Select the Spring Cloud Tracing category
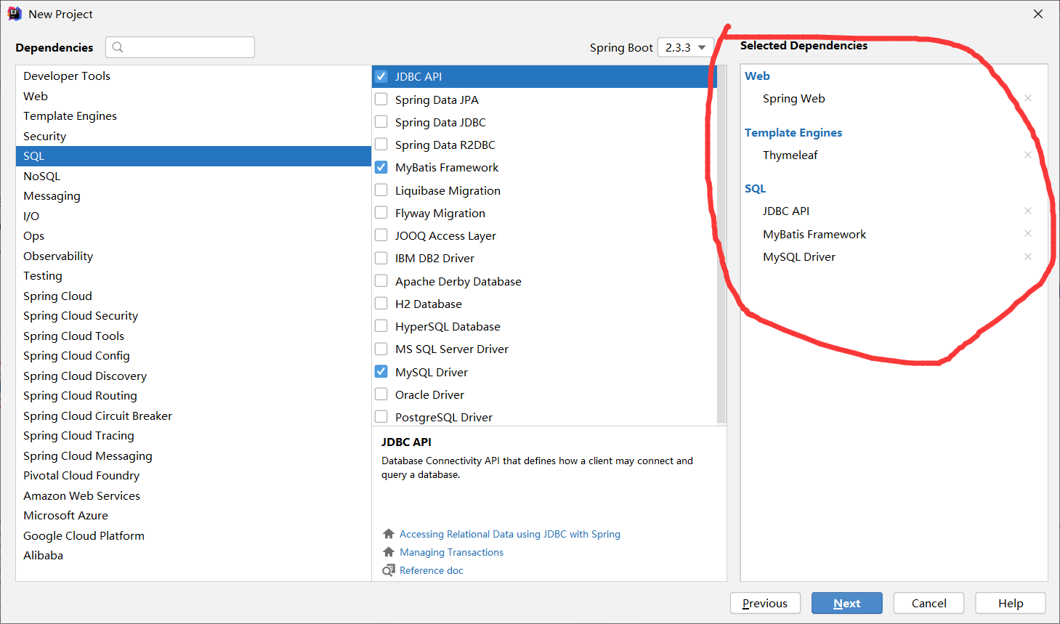Image resolution: width=1060 pixels, height=624 pixels. (x=193, y=435)
